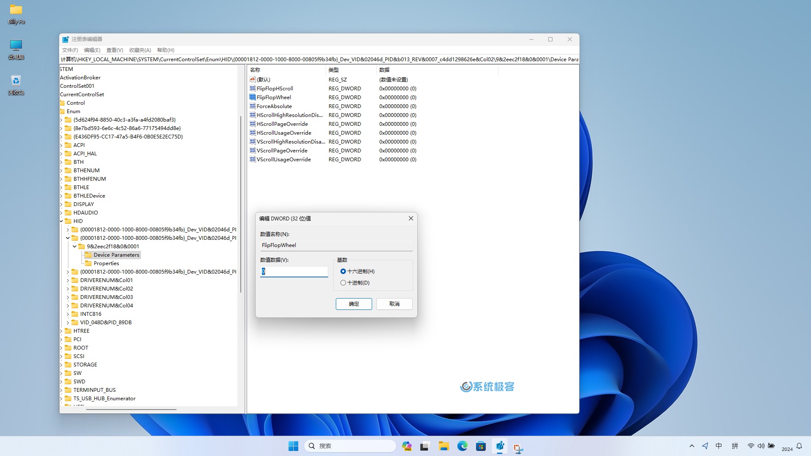Collapse the 9&2eec2f18&0&0001 node
The width and height of the screenshot is (811, 456).
tap(74, 247)
